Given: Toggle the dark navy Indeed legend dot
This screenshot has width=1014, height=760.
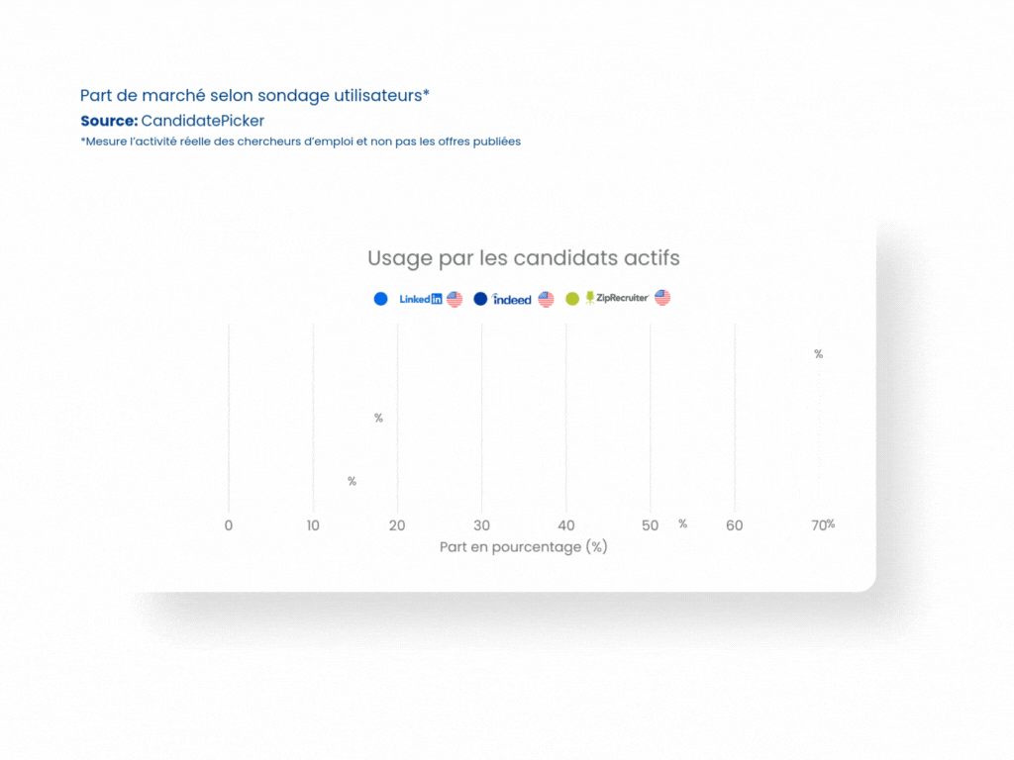Looking at the screenshot, I should coord(480,299).
